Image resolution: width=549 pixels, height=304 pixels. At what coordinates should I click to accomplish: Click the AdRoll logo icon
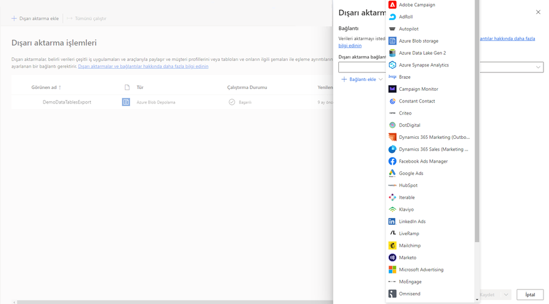392,17
